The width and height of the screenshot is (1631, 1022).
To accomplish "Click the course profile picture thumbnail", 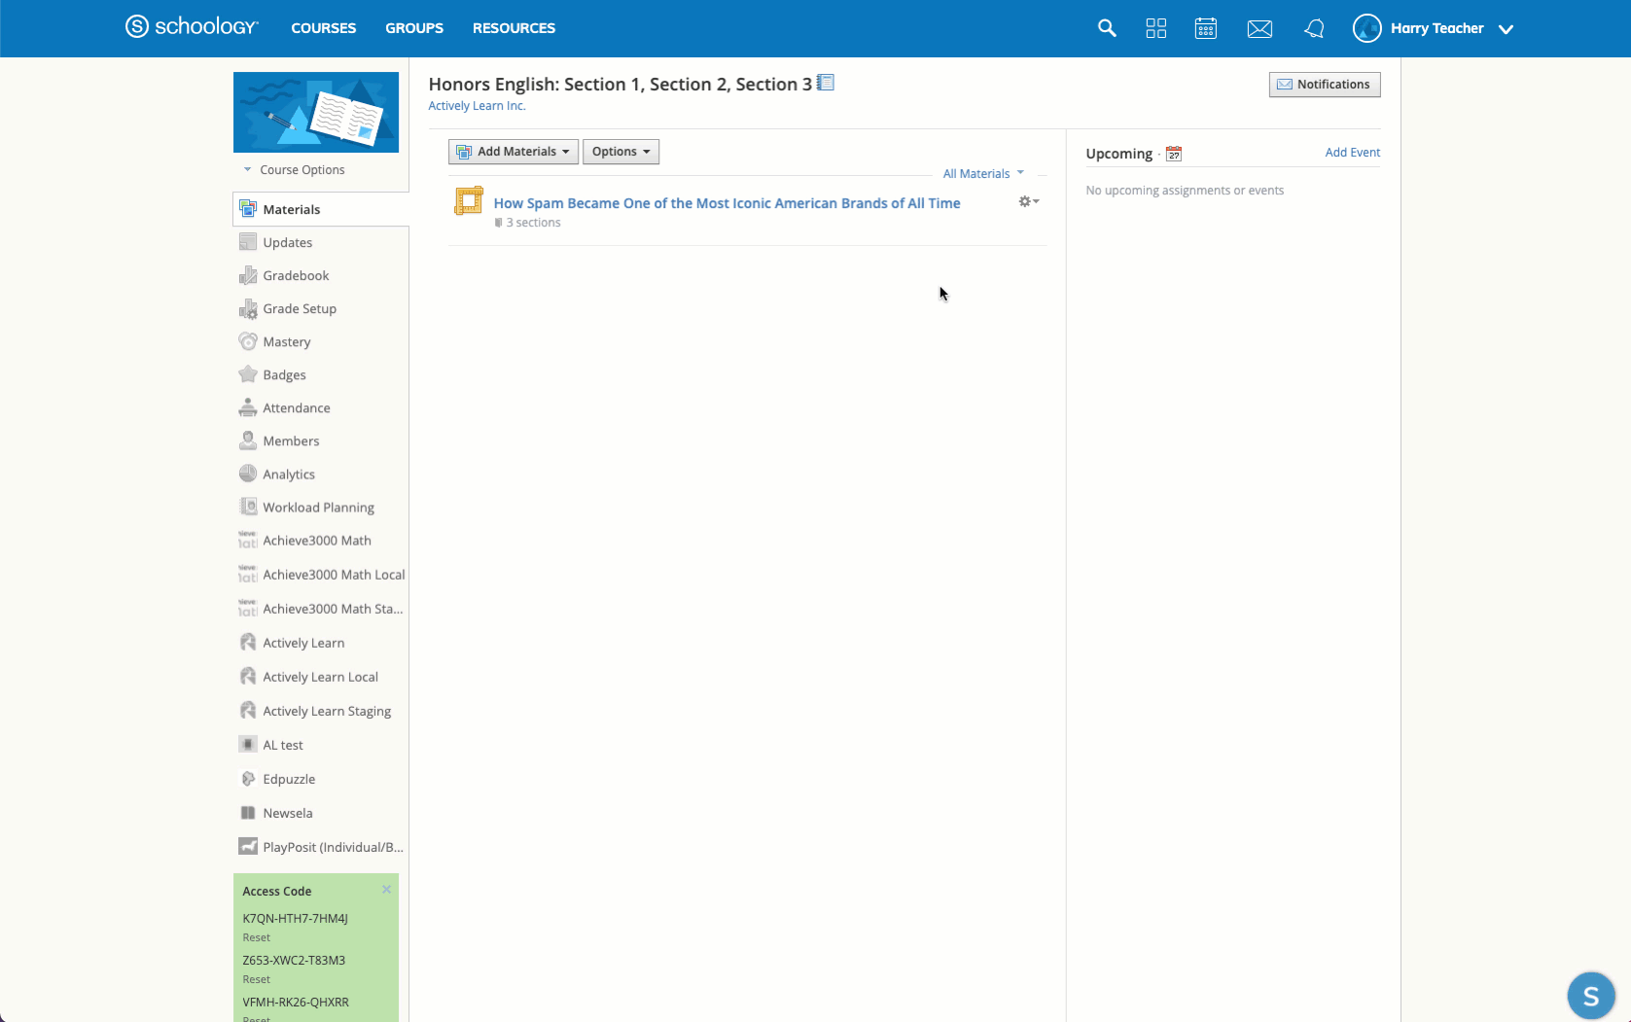I will point(316,112).
